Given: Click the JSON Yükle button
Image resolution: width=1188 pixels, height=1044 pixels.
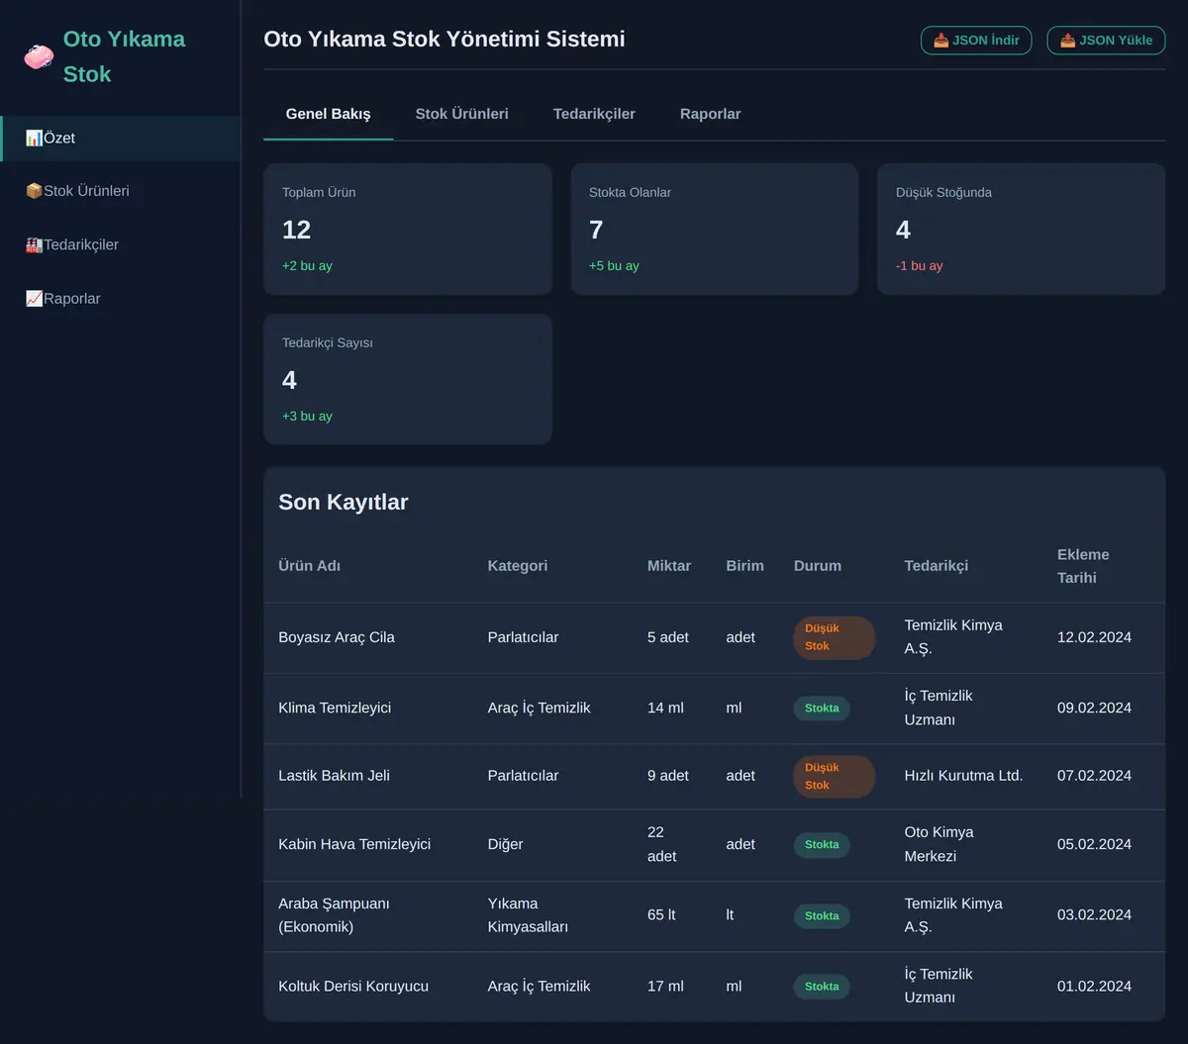Looking at the screenshot, I should (1106, 41).
